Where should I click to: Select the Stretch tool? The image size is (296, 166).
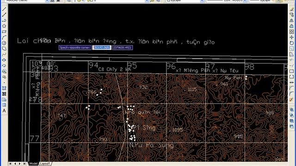tap(292, 54)
